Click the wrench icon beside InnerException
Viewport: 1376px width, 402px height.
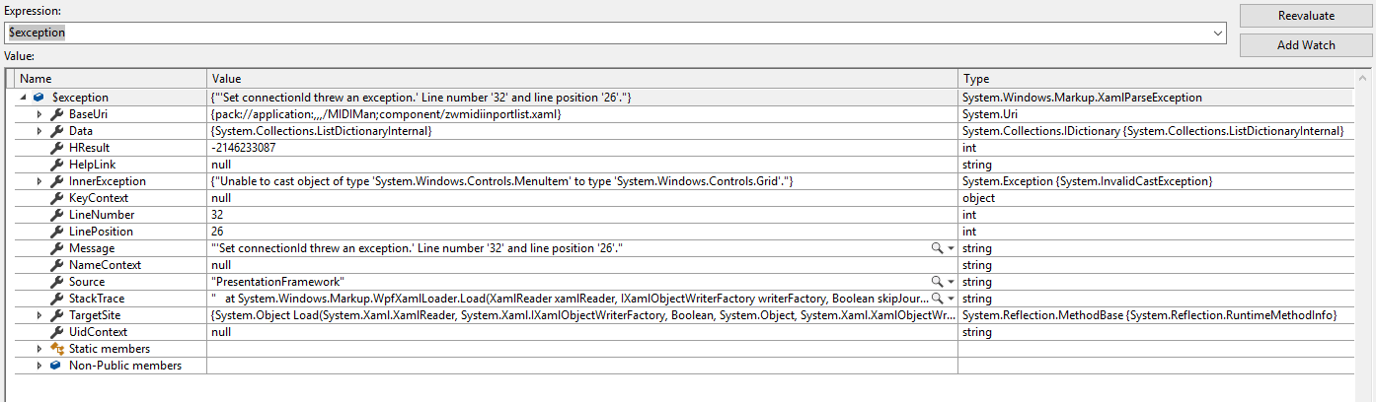(57, 181)
